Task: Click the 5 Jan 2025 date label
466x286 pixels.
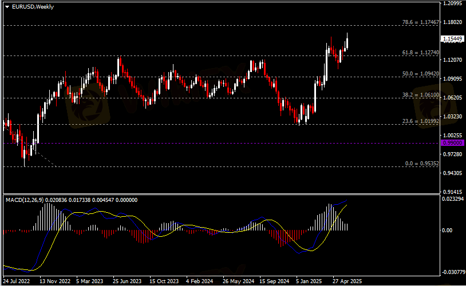Action: (x=309, y=281)
